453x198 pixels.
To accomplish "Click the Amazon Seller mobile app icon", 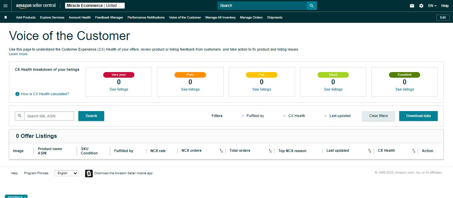I will click(89, 173).
